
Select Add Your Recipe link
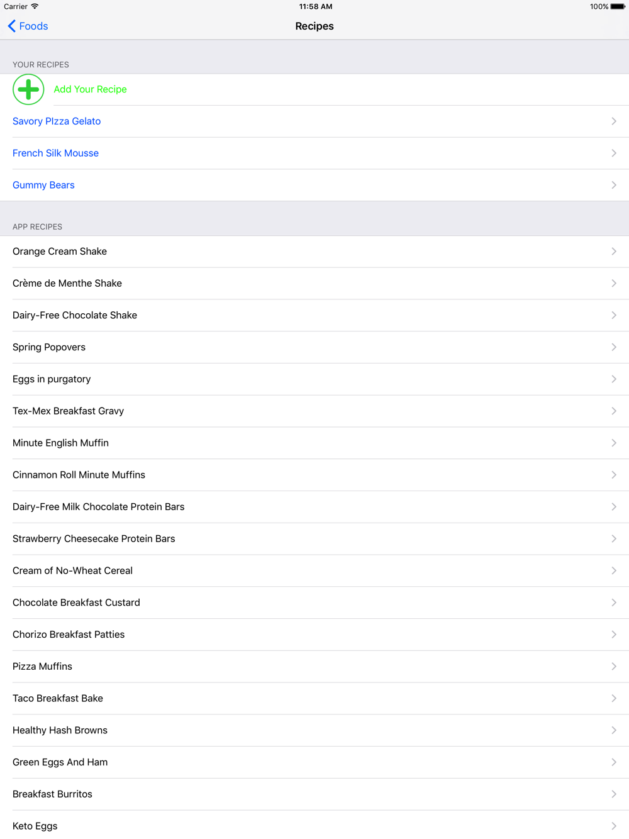pyautogui.click(x=90, y=89)
